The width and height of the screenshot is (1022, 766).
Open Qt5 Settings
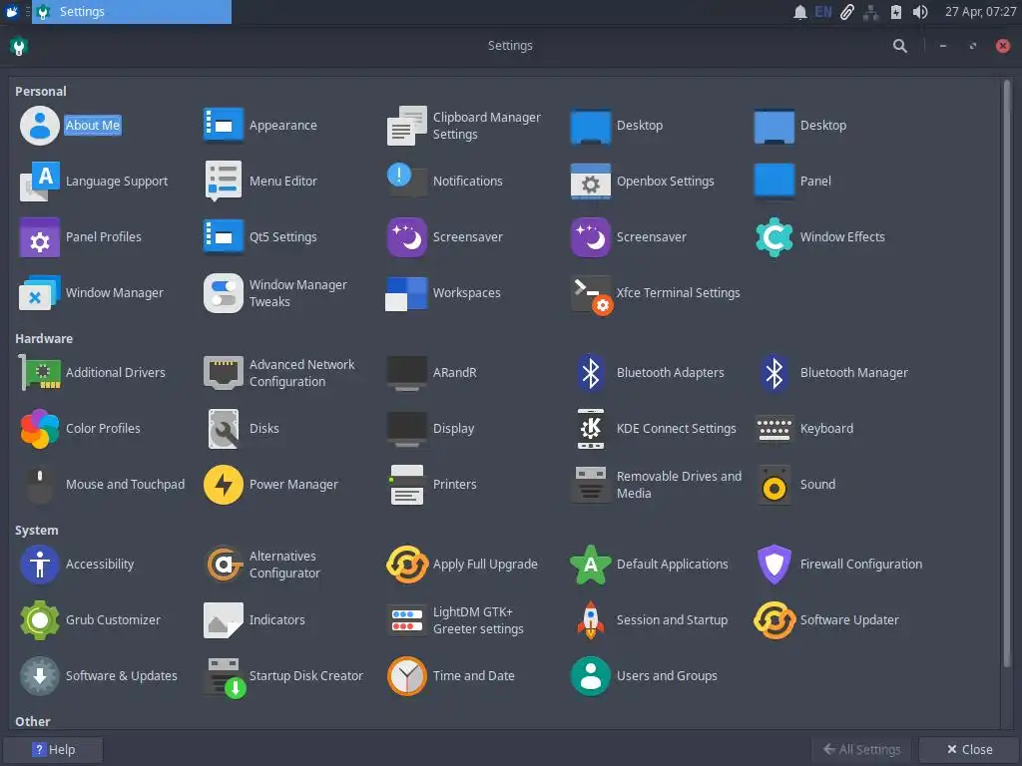260,237
